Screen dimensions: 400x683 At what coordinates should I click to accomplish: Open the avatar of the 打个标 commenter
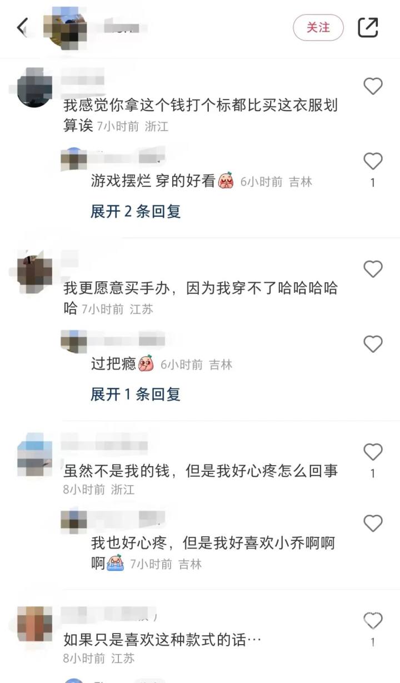click(35, 87)
